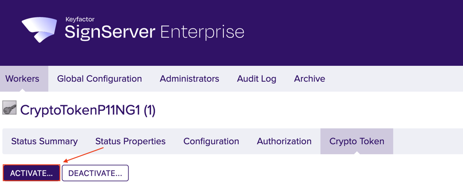Click the Enterprise word in the header
463x188 pixels.
point(202,32)
